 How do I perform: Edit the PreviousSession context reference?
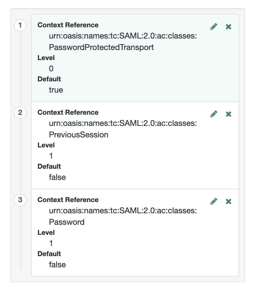[213, 114]
